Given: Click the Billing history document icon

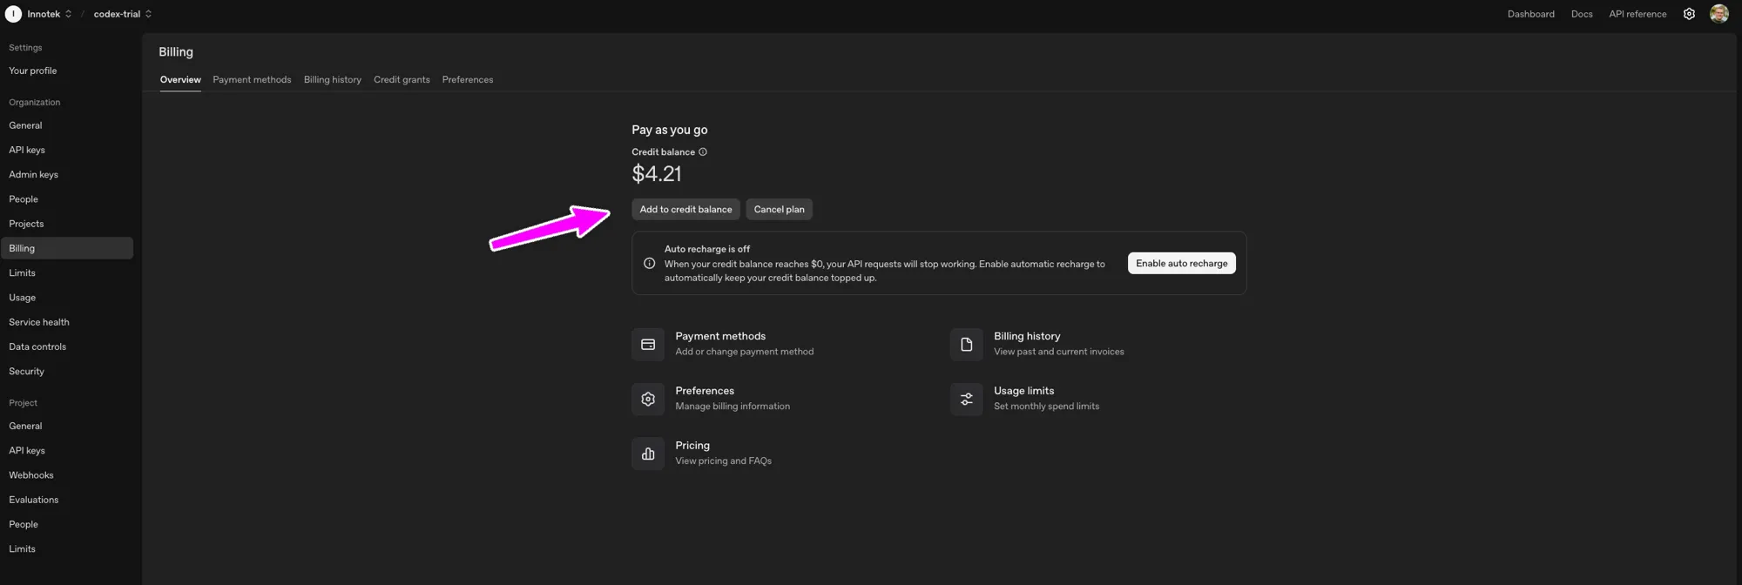Looking at the screenshot, I should point(966,345).
